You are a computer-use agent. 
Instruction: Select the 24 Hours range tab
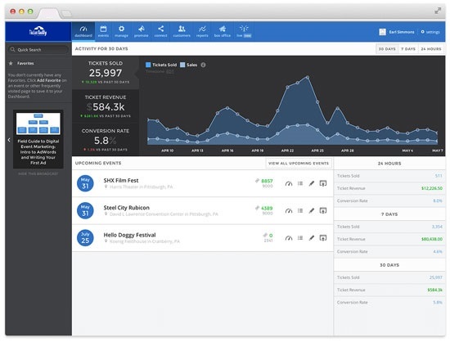431,49
